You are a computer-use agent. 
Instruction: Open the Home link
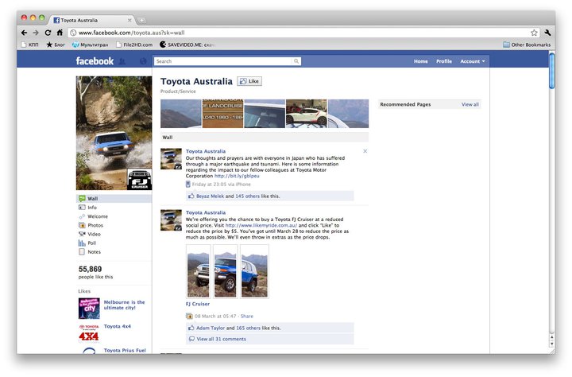coord(420,61)
